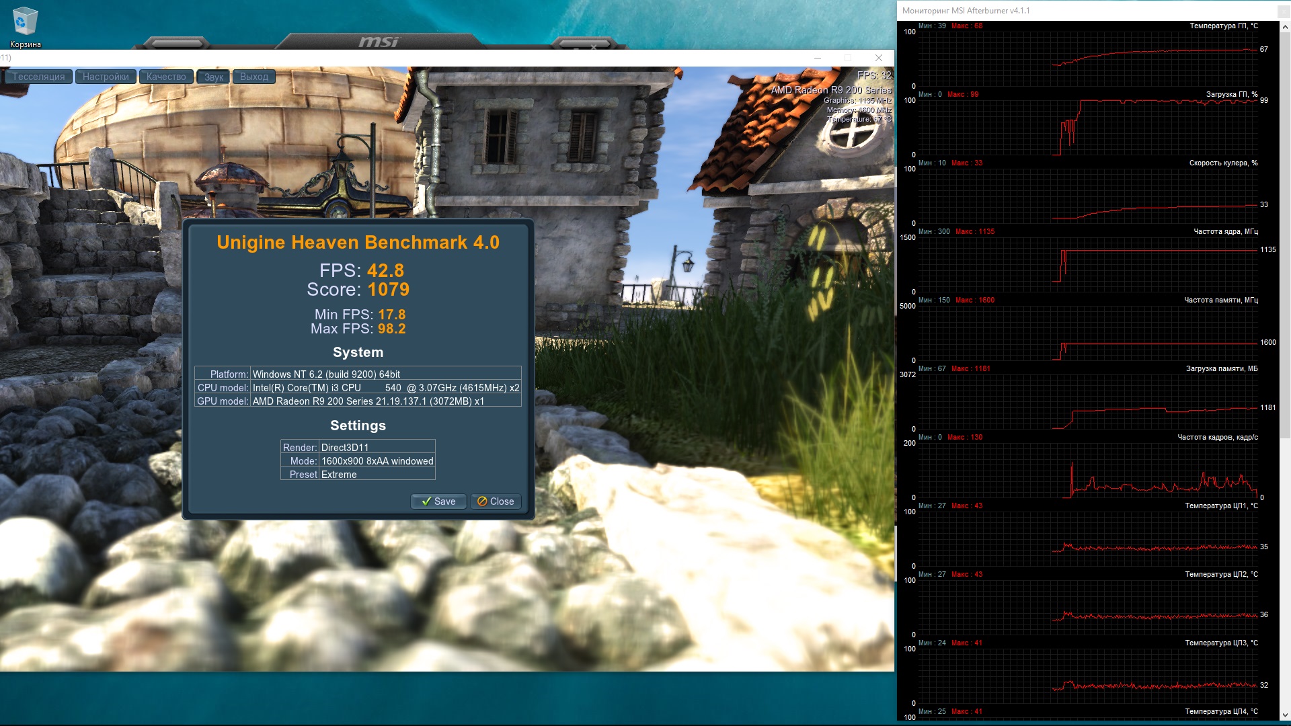Minimize the Heaven benchmark window
The width and height of the screenshot is (1291, 726).
(x=818, y=58)
